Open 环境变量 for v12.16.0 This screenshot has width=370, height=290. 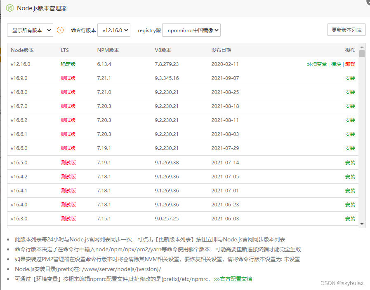(317, 64)
